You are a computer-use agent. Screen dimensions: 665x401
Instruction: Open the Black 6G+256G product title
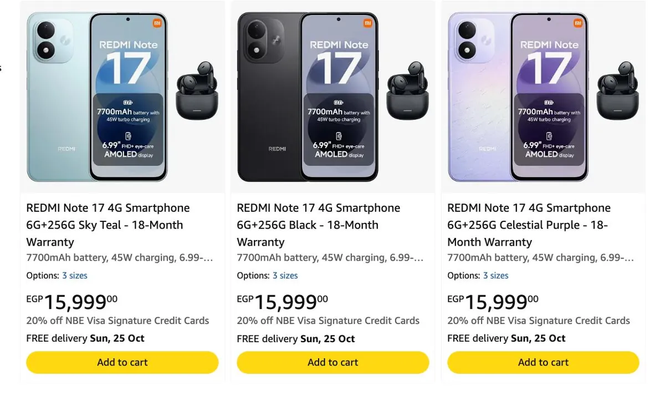coord(319,225)
